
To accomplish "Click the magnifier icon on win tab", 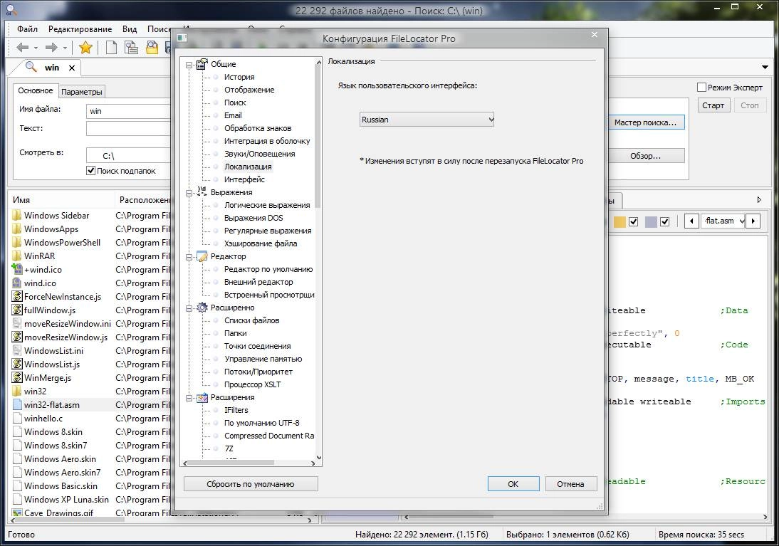I will tap(31, 67).
